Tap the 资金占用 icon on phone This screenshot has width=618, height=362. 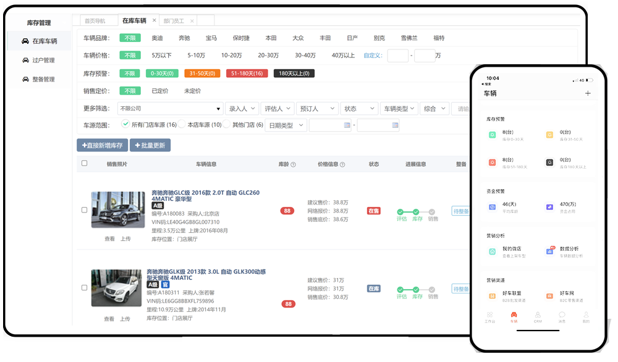coord(549,207)
